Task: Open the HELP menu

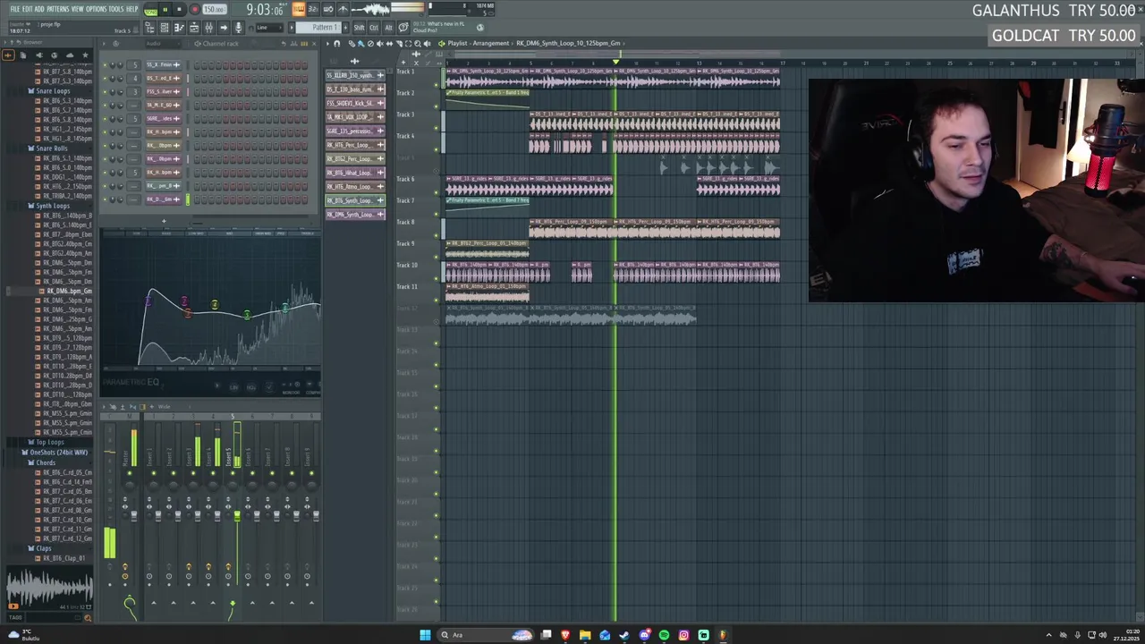Action: click(x=132, y=9)
